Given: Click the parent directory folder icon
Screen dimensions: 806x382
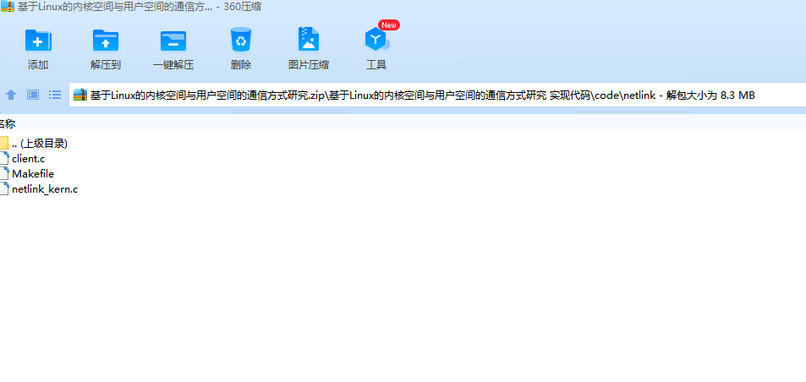Looking at the screenshot, I should (4, 143).
